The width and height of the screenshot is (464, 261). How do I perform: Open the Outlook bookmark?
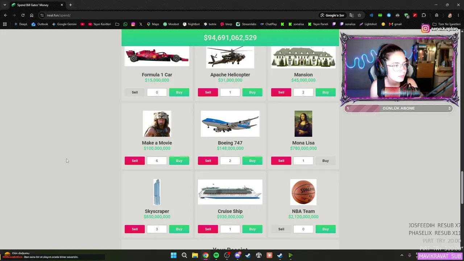pyautogui.click(x=40, y=24)
